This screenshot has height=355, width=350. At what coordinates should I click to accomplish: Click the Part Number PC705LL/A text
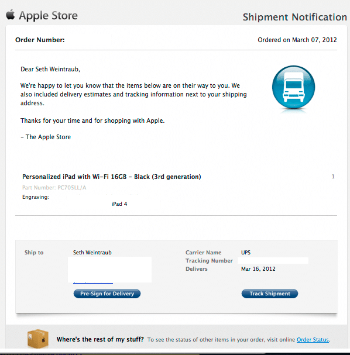tap(54, 188)
